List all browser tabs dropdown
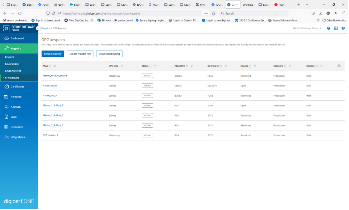The width and height of the screenshot is (349, 210). pyautogui.click(x=307, y=5)
